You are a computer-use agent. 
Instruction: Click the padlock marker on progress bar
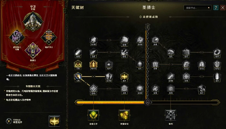point(148,102)
